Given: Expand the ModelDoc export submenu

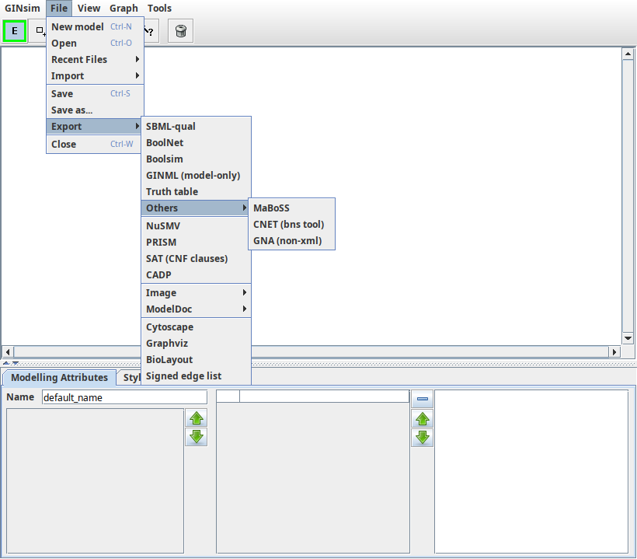Looking at the screenshot, I should [x=186, y=309].
